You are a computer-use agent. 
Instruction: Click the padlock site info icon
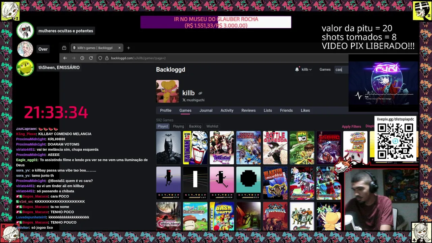click(x=107, y=58)
